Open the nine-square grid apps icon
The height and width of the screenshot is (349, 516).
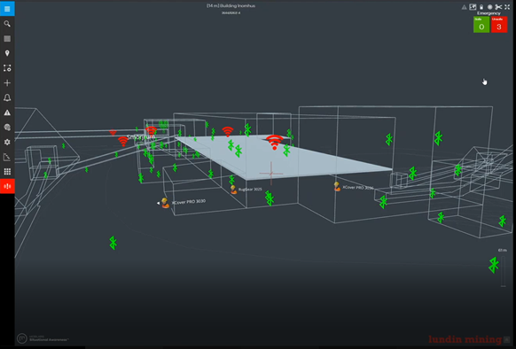point(7,171)
